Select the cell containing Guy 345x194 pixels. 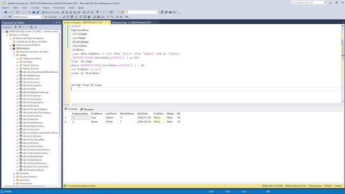(x=96, y=117)
